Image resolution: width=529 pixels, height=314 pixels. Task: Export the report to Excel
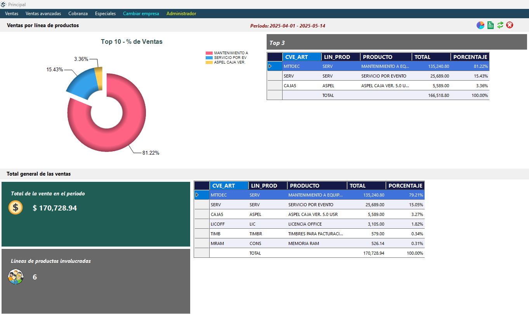click(x=490, y=25)
